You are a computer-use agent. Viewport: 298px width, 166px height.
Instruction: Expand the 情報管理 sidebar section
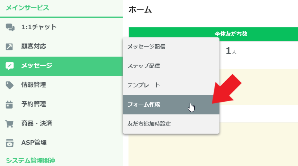34,85
